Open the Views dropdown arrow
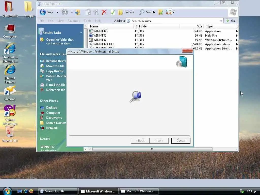 coord(174,12)
